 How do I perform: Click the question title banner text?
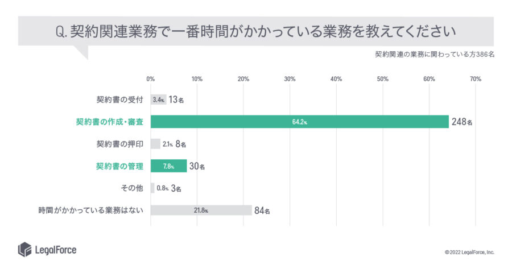pos(255,31)
